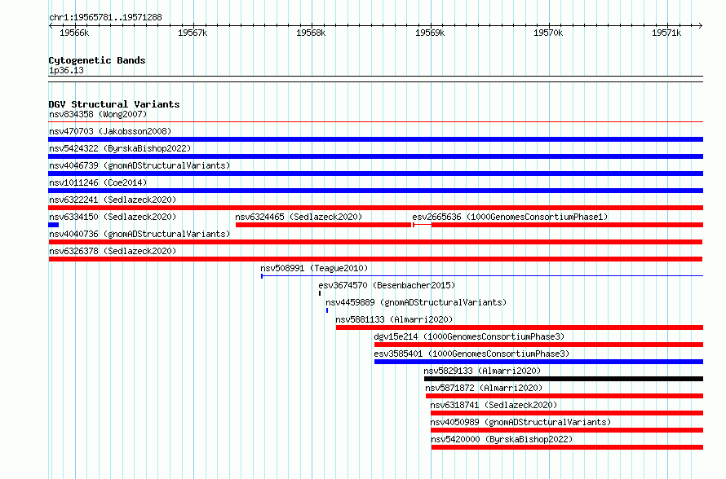Click the nsv6326378 red variant bar

(375, 259)
